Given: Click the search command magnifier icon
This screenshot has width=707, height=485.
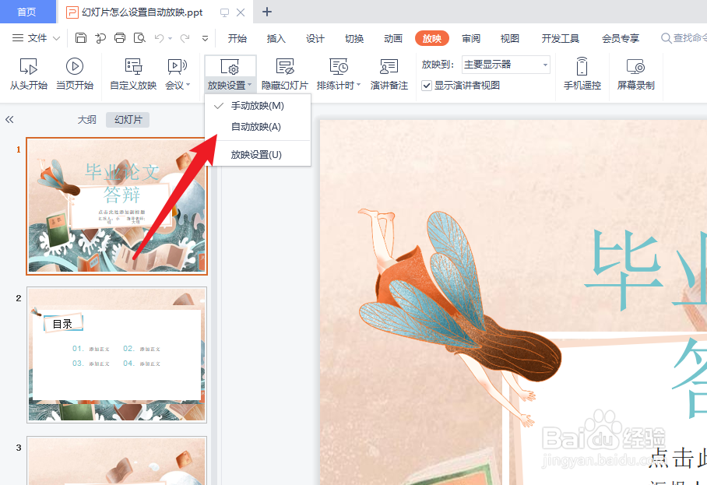Looking at the screenshot, I should click(666, 38).
